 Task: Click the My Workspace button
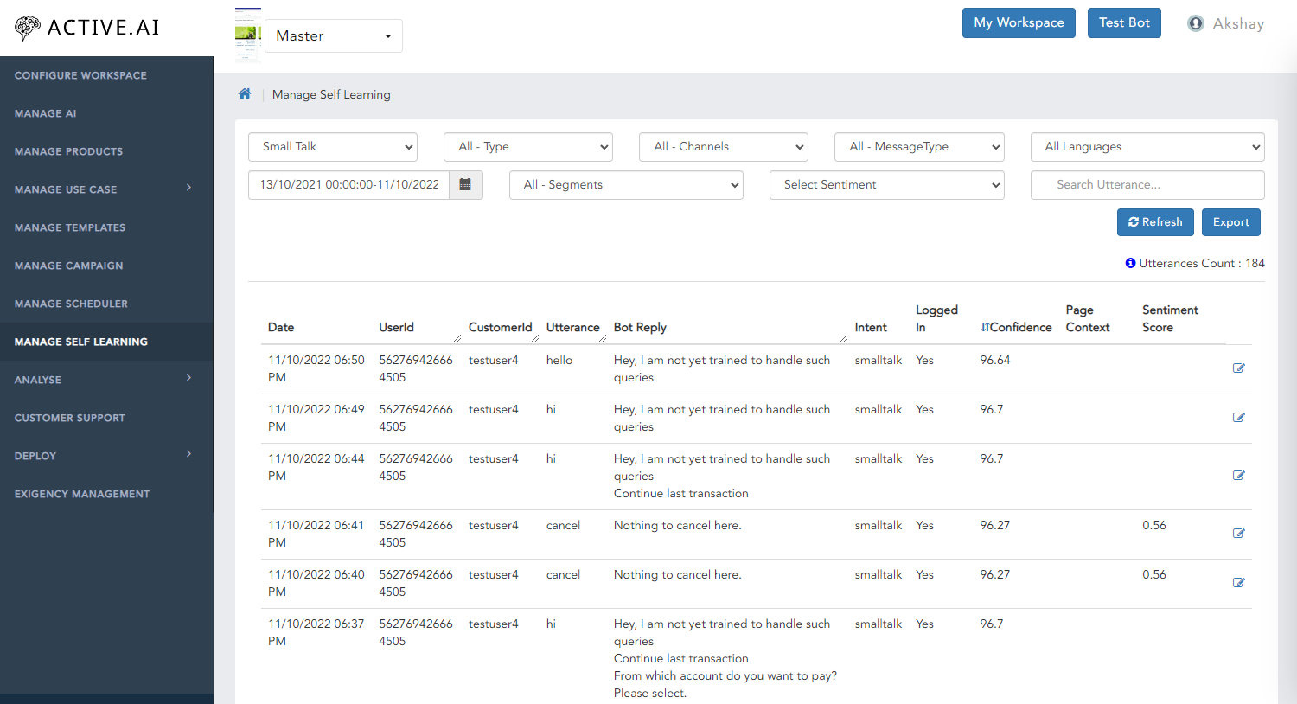coord(1019,23)
